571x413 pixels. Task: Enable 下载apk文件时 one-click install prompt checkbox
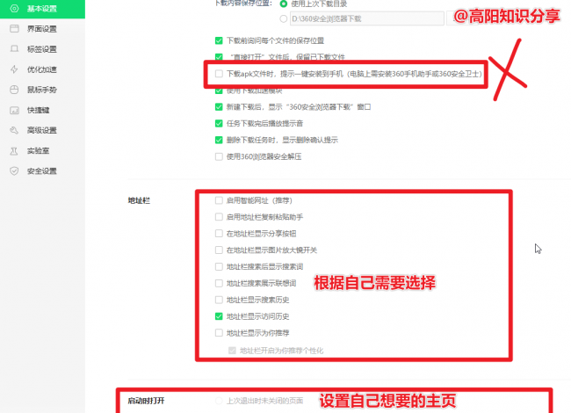(x=219, y=74)
